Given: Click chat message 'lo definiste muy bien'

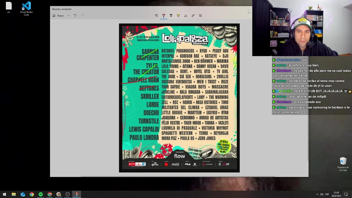Looking at the screenshot, I should pyautogui.click(x=295, y=65).
